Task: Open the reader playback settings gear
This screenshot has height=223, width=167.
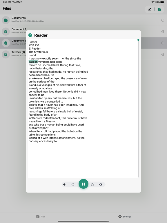Action: (101, 184)
